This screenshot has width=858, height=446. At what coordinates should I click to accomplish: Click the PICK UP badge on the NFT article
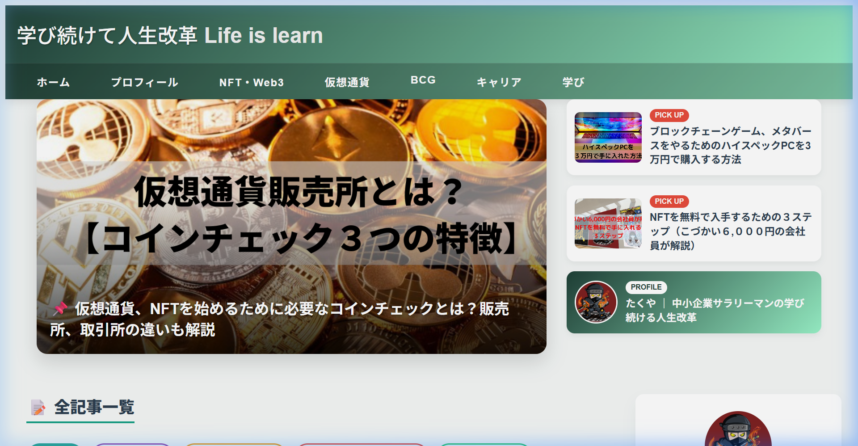tap(669, 201)
